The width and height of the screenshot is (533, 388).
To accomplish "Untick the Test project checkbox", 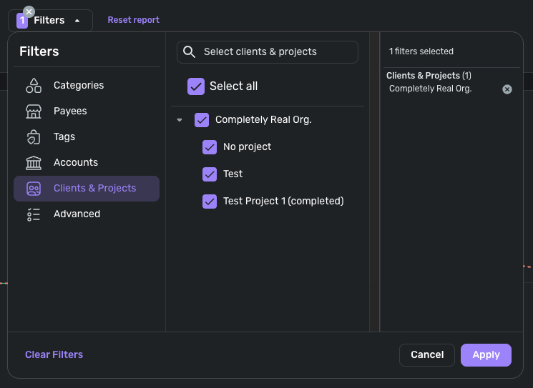I will [x=210, y=174].
